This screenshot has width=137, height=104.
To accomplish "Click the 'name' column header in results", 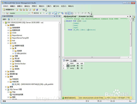I will coord(72,63).
